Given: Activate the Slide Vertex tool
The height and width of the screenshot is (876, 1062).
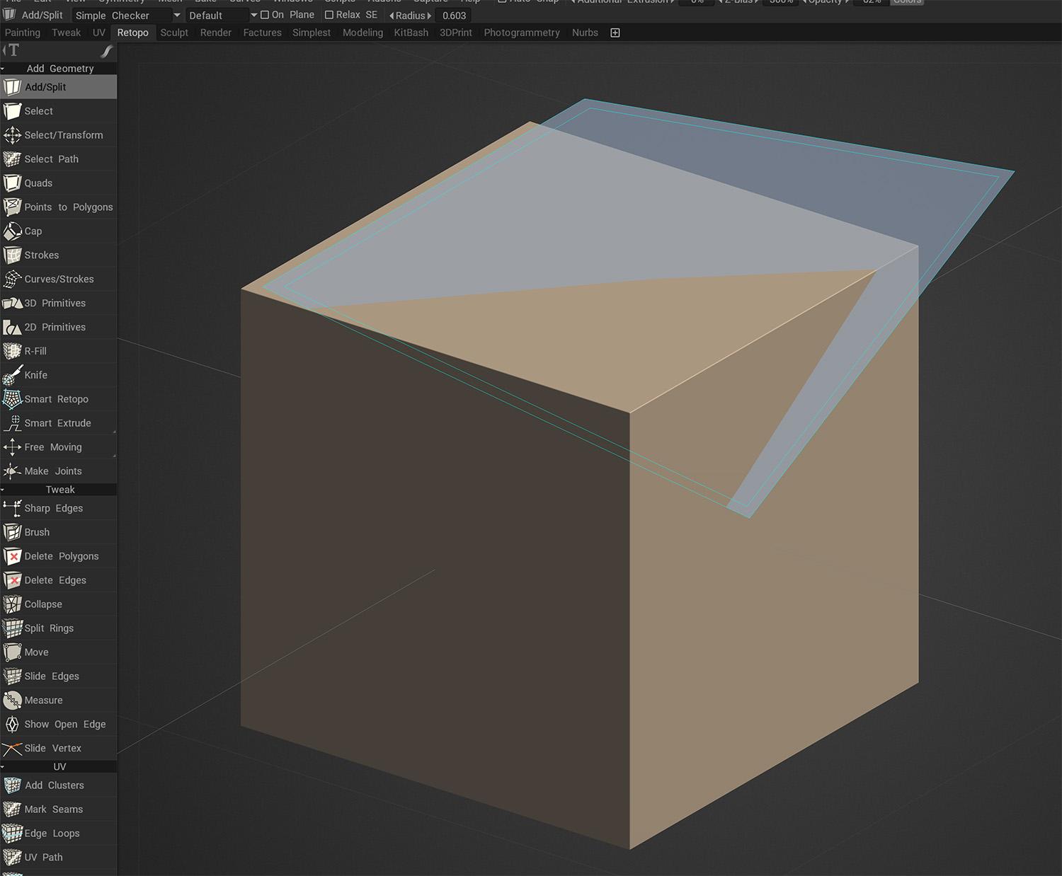Looking at the screenshot, I should coord(52,749).
